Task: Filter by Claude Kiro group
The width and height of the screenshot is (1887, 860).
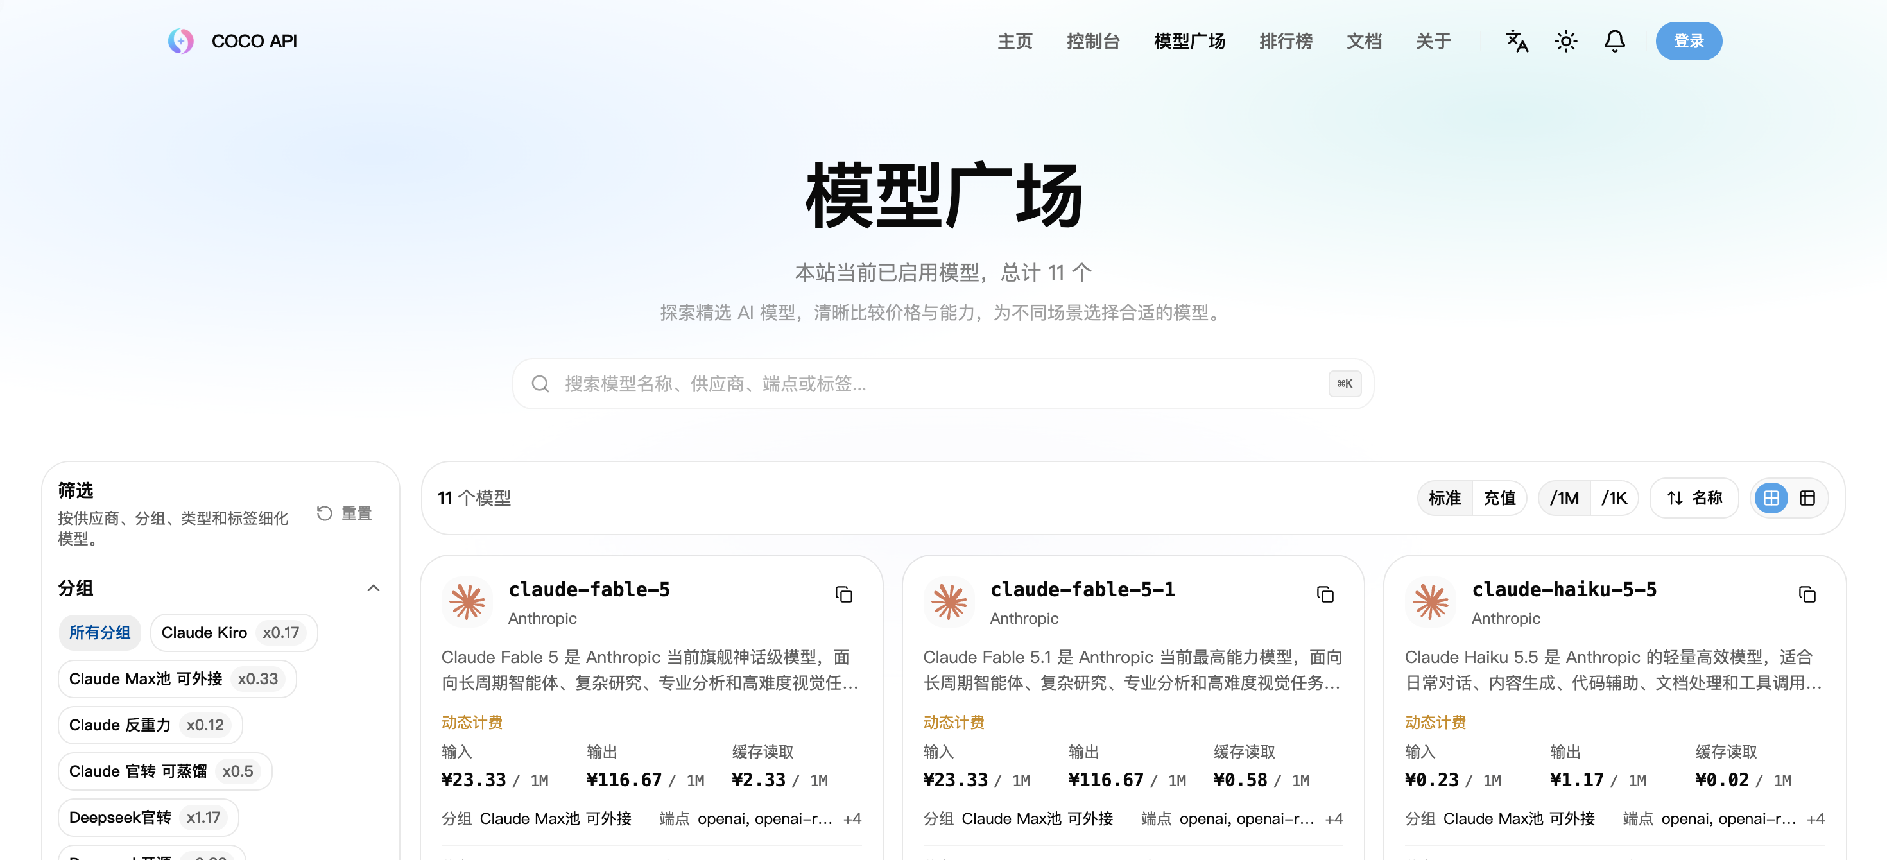Action: tap(234, 632)
